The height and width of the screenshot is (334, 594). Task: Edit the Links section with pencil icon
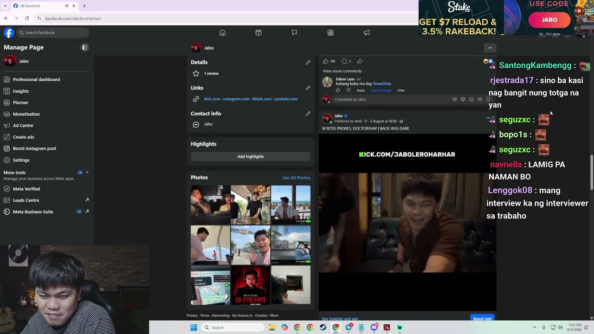point(308,88)
